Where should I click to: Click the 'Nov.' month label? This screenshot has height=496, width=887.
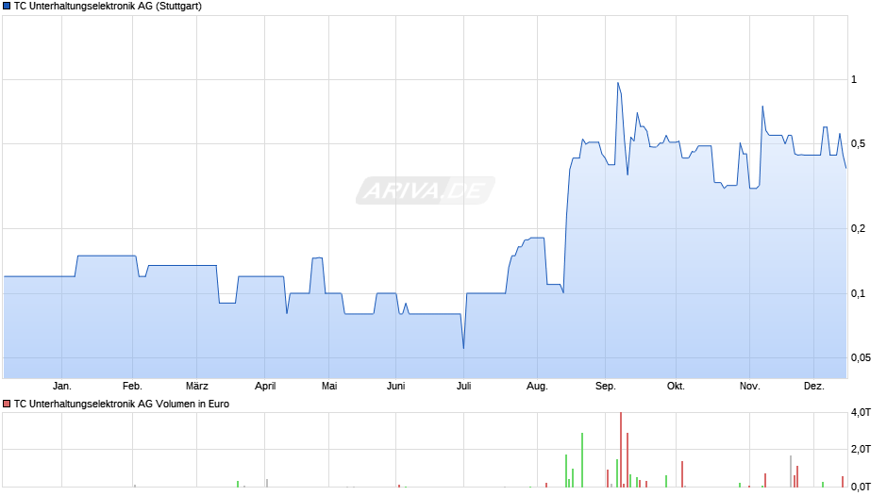click(750, 387)
